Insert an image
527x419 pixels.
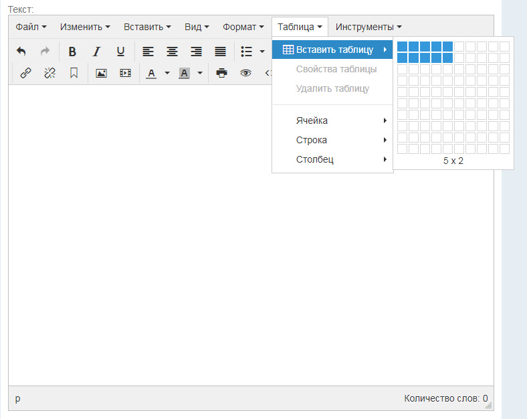point(101,73)
